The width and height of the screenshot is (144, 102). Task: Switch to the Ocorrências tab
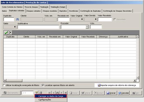(73, 11)
